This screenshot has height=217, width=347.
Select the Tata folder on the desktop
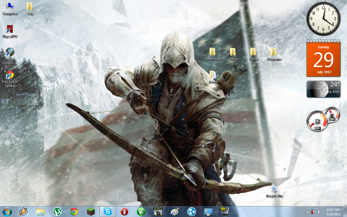tap(30, 9)
